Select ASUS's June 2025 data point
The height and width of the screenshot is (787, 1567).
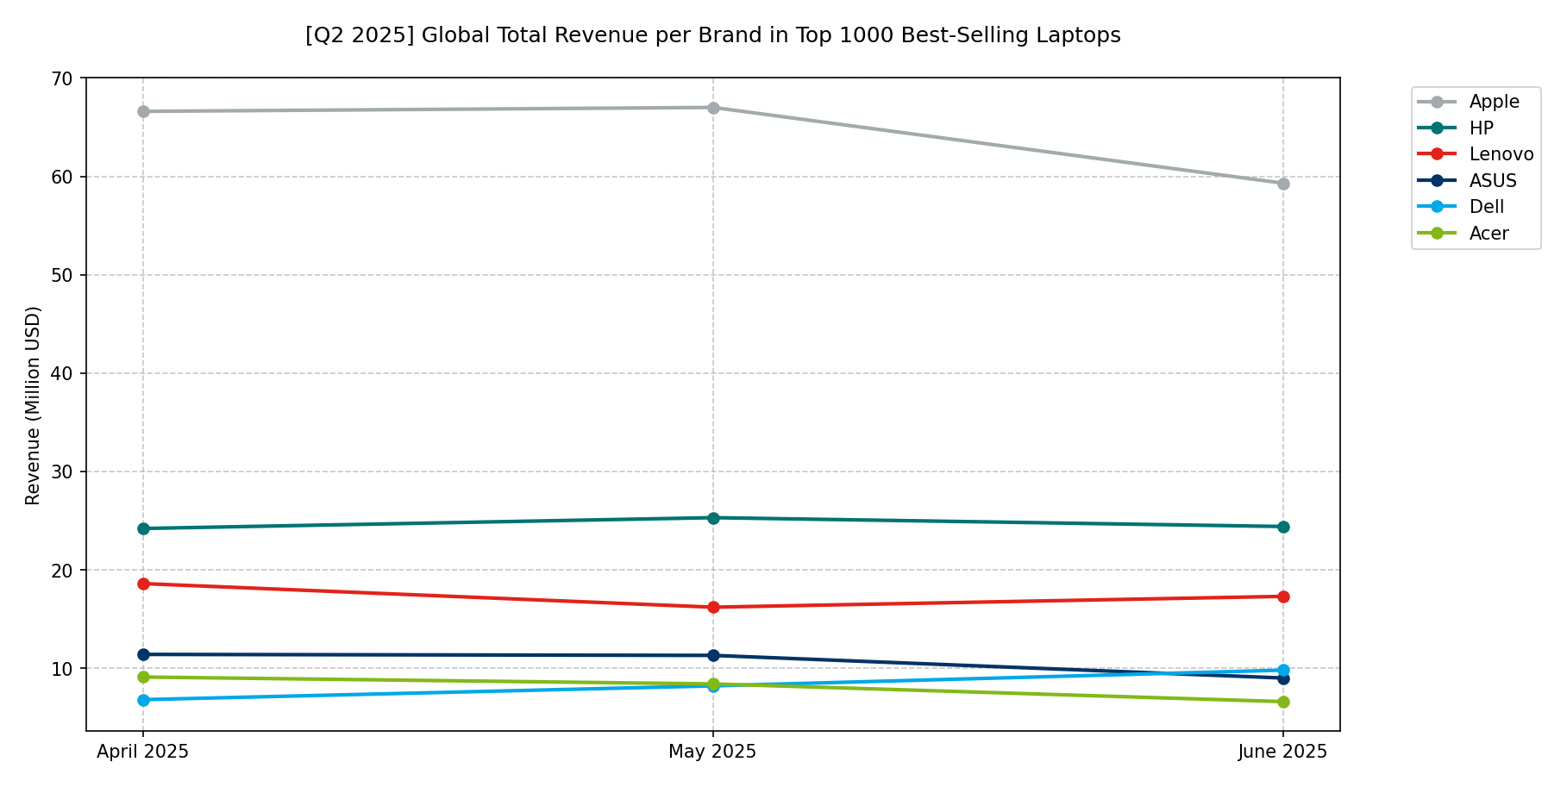pyautogui.click(x=1283, y=678)
